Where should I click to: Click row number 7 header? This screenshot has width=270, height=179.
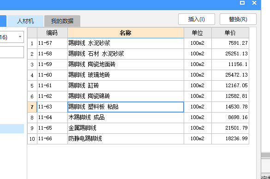(x=32, y=107)
